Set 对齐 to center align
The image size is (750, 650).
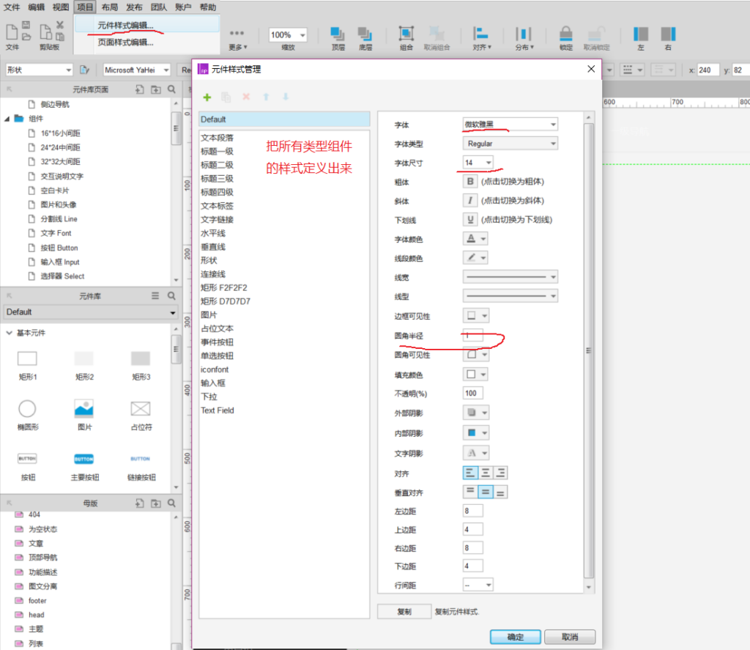coord(486,473)
